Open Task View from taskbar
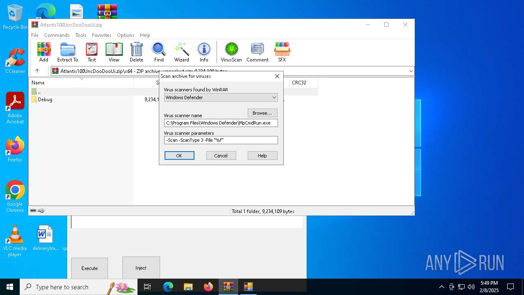This screenshot has height=295, width=524. pos(147,287)
